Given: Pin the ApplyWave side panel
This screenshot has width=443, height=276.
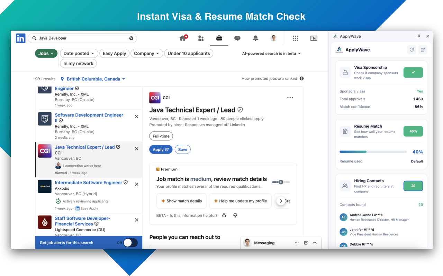Looking at the screenshot, I should tap(419, 36).
